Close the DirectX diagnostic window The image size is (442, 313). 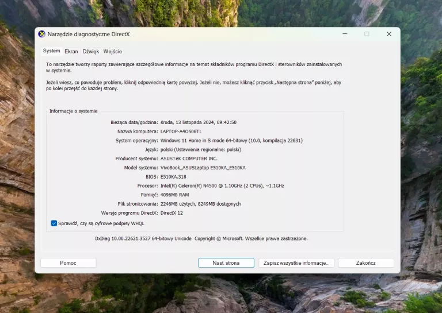pyautogui.click(x=389, y=34)
